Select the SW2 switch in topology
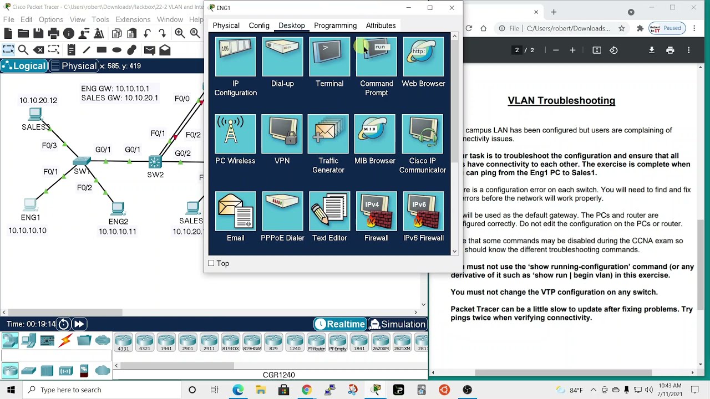The width and height of the screenshot is (710, 399). click(x=155, y=162)
